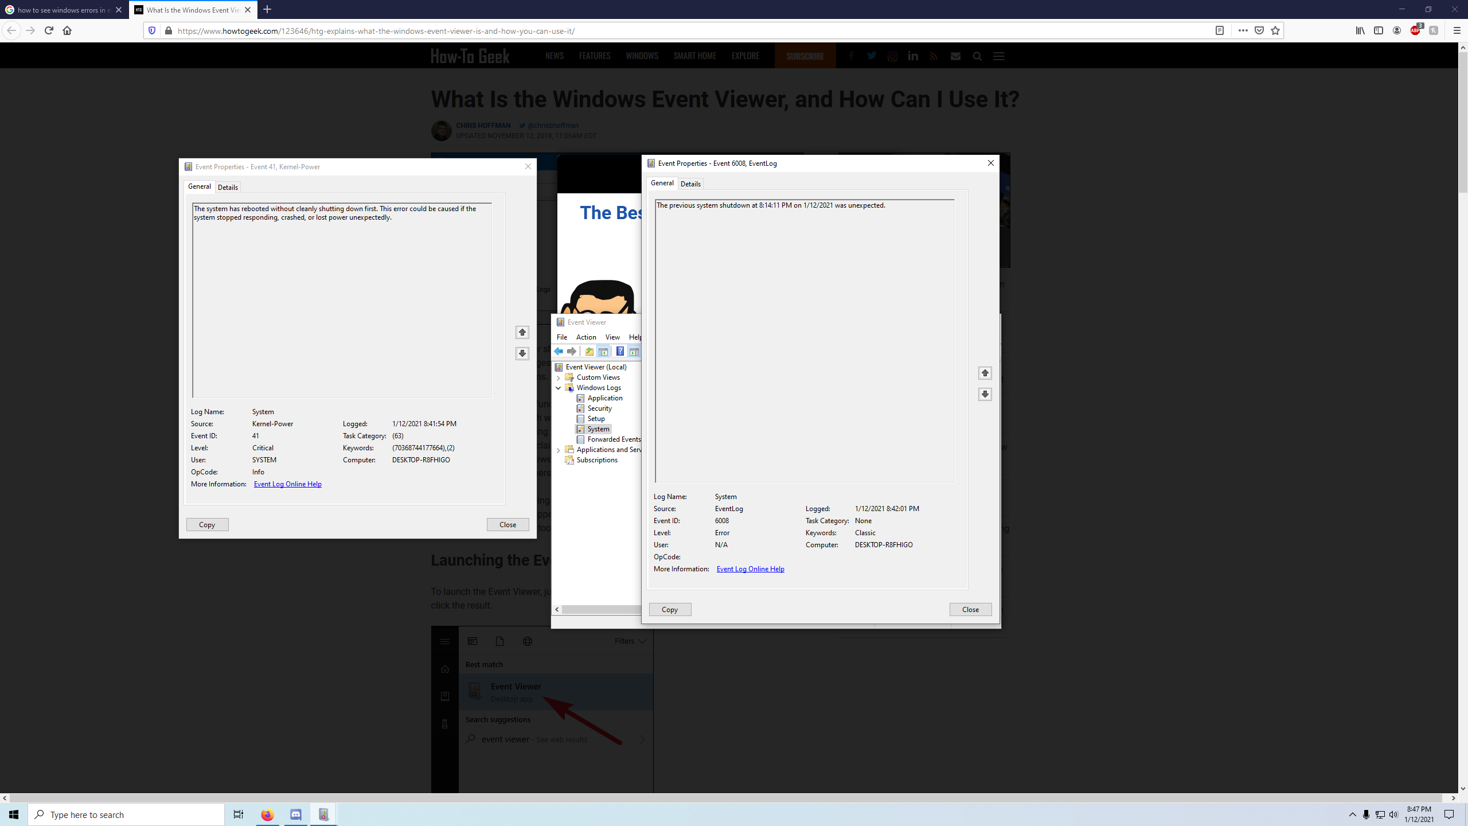Show previous event in Kernel-Power properties
The height and width of the screenshot is (826, 1468).
[522, 332]
